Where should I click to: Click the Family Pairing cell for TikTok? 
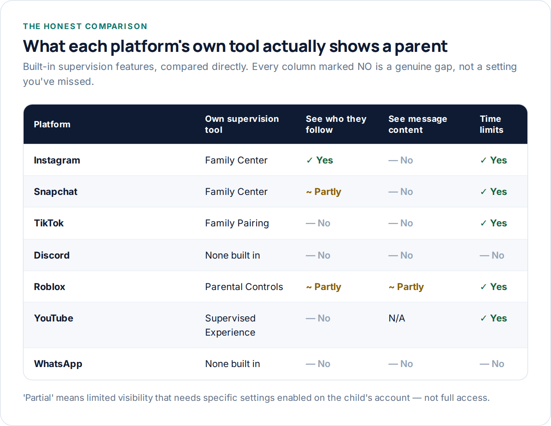237,223
